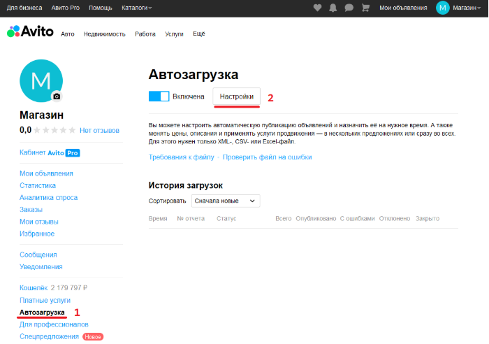Open Проверить файл на ошибки link
The width and height of the screenshot is (489, 344).
click(x=268, y=157)
